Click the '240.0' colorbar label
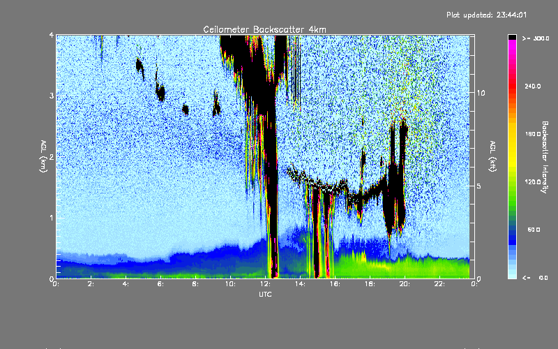 (x=533, y=86)
